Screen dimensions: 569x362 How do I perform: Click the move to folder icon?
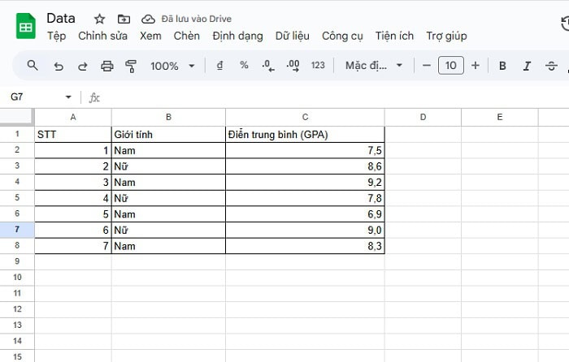[x=124, y=19]
